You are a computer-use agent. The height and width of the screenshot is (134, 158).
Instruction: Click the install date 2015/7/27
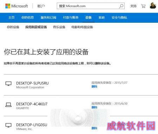click(x=121, y=83)
